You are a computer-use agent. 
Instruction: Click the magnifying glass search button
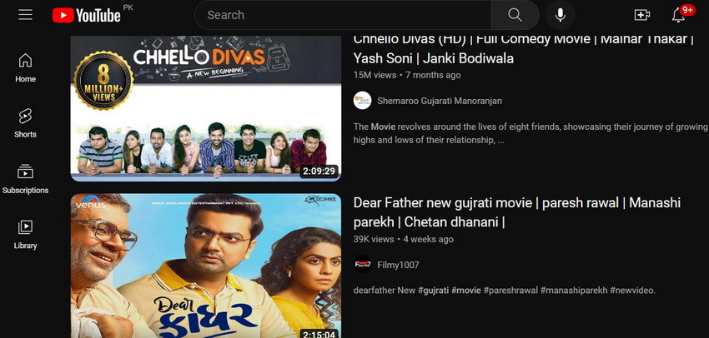click(515, 15)
